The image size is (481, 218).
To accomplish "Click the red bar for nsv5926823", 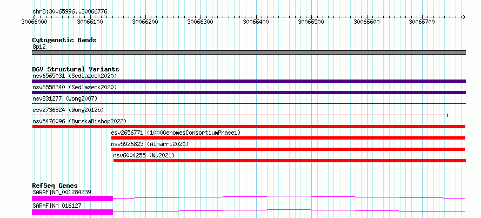I will click(288, 149).
